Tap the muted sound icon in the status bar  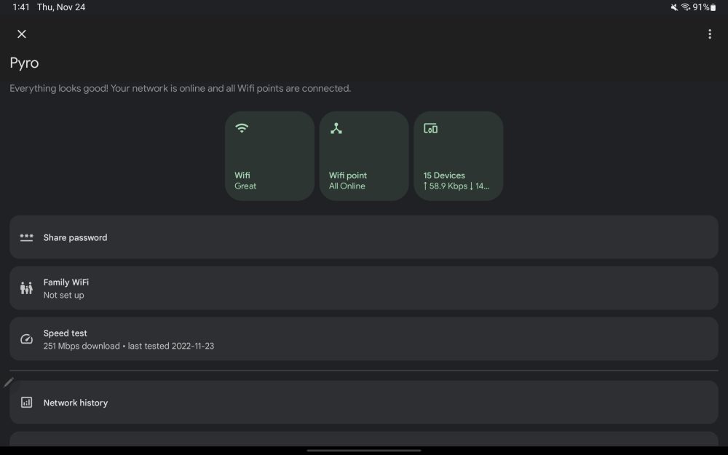674,7
